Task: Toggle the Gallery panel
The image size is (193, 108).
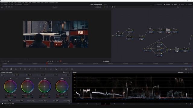Action: pos(4,4)
